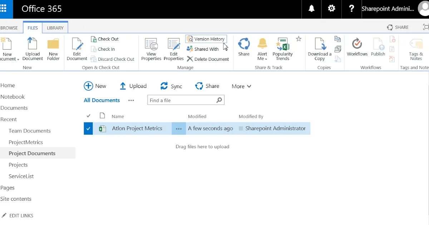Check Out the selected document
The width and height of the screenshot is (429, 225).
pyautogui.click(x=104, y=39)
